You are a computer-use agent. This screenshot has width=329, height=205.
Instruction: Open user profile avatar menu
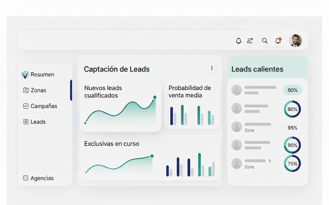click(295, 40)
